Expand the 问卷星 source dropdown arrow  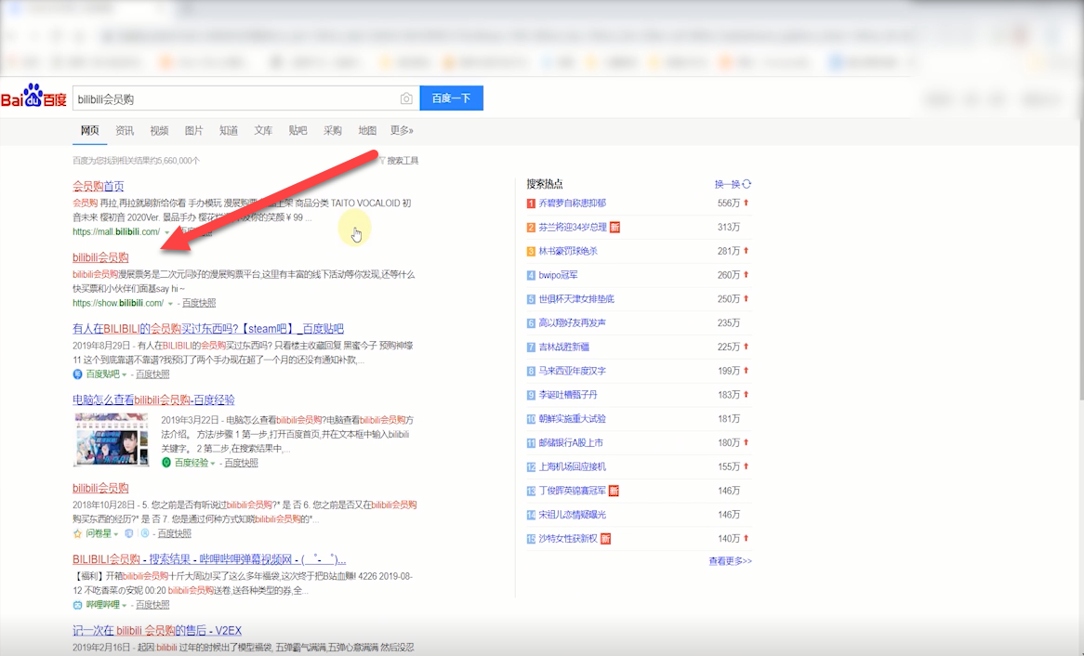116,534
